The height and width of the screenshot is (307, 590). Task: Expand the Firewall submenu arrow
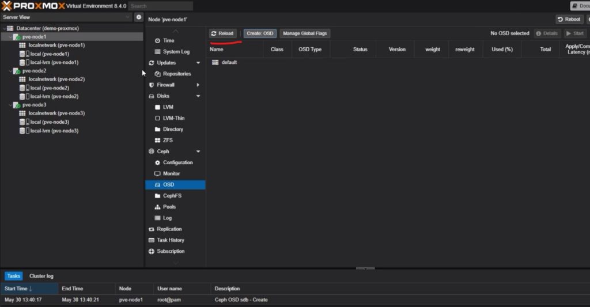coord(198,85)
